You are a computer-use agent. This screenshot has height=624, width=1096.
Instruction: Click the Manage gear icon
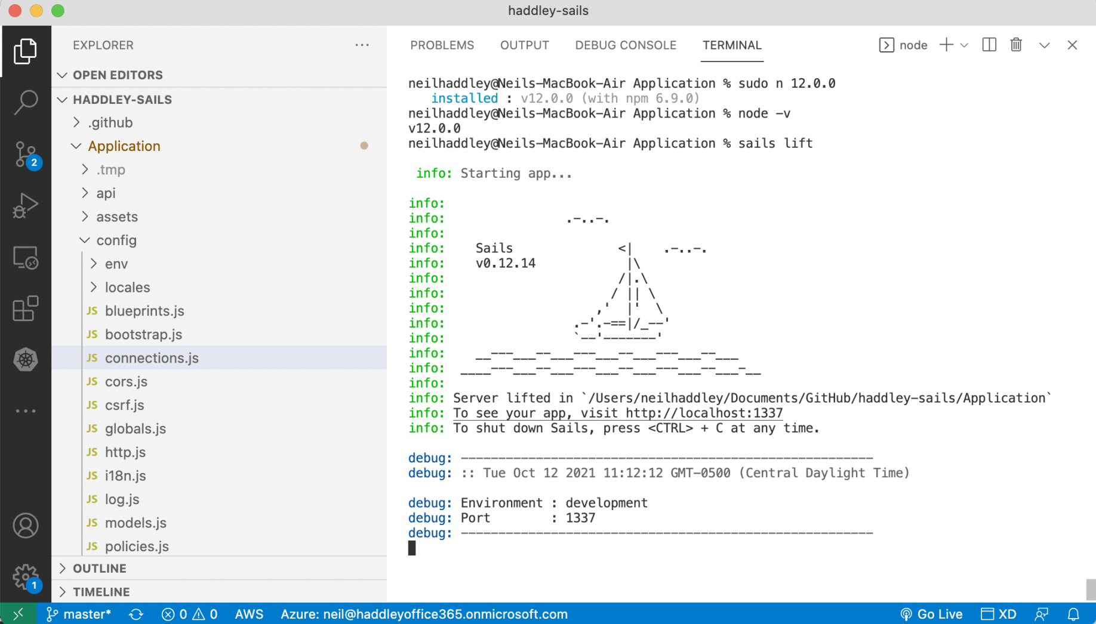(26, 576)
